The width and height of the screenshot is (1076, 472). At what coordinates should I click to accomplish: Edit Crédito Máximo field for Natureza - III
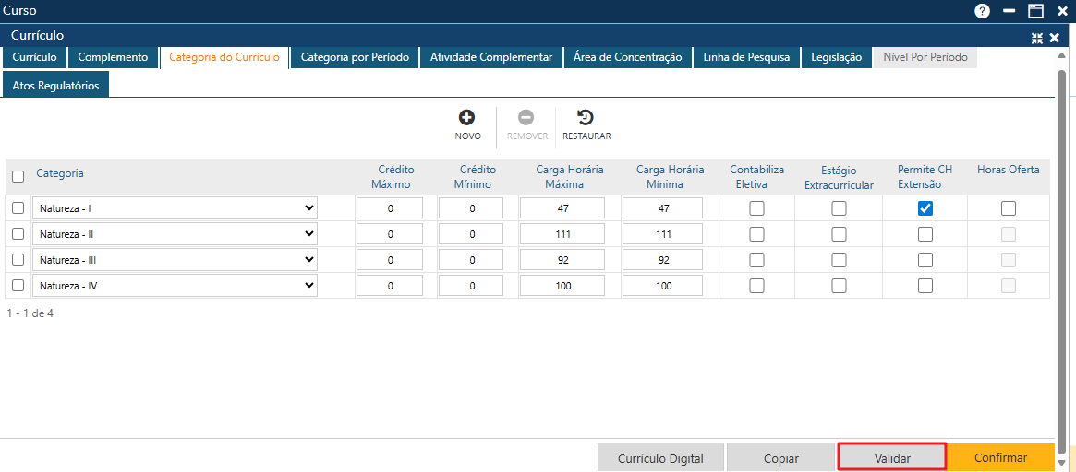coord(390,260)
